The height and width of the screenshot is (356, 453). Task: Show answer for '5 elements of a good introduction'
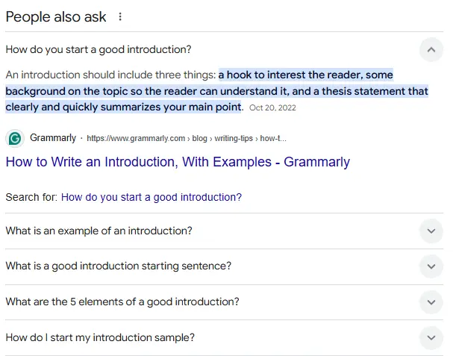pos(122,302)
